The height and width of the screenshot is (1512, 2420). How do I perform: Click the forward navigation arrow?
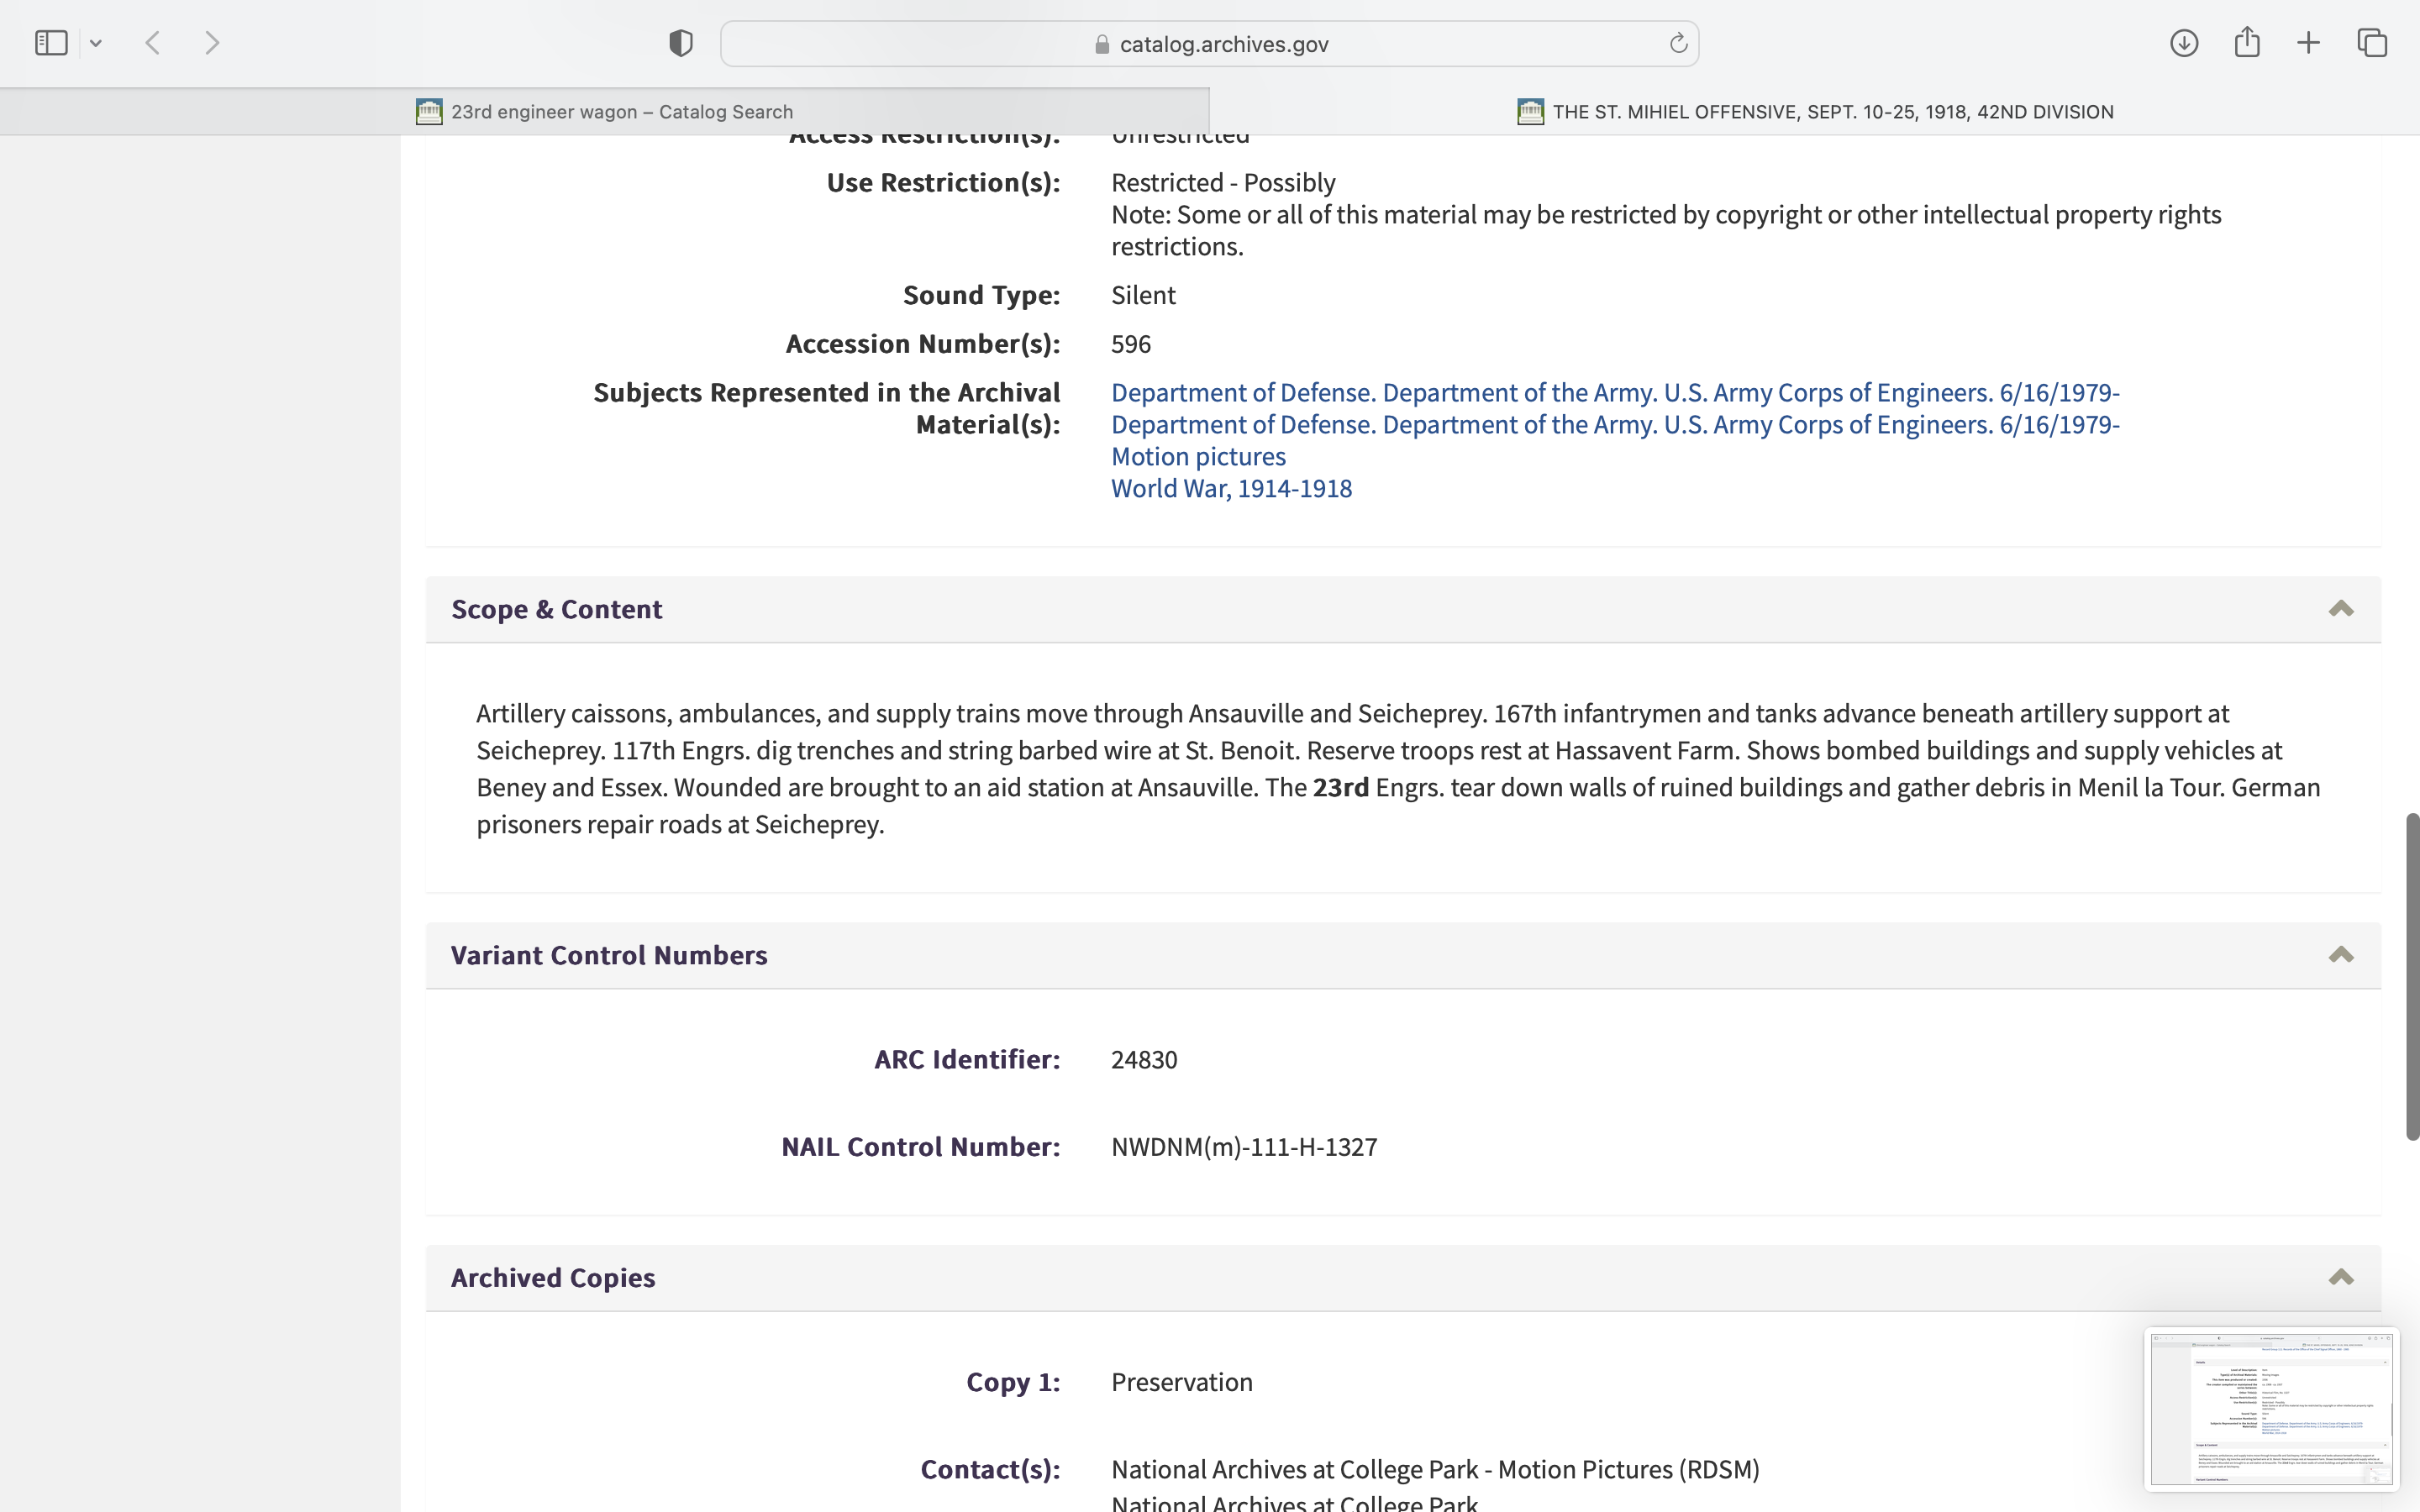point(212,43)
